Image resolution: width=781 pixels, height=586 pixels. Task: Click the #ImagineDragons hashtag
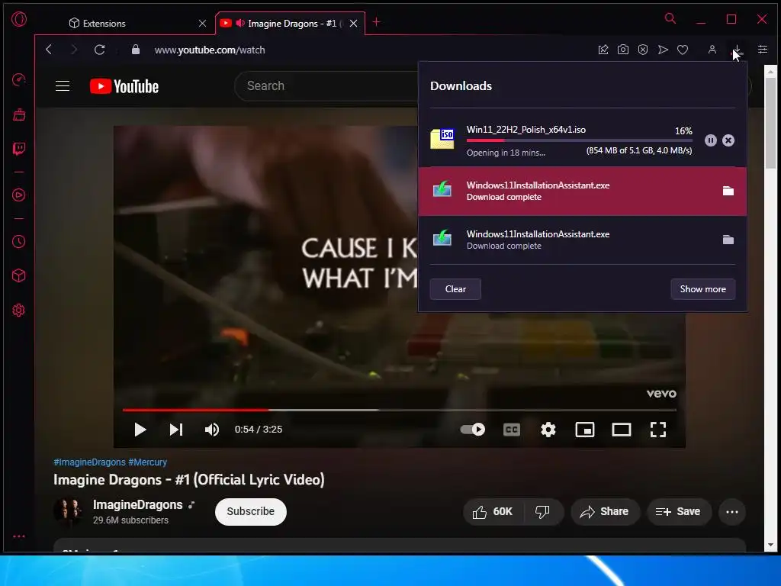point(90,462)
